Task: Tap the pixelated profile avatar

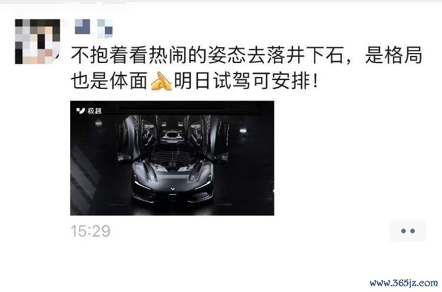Action: click(38, 41)
